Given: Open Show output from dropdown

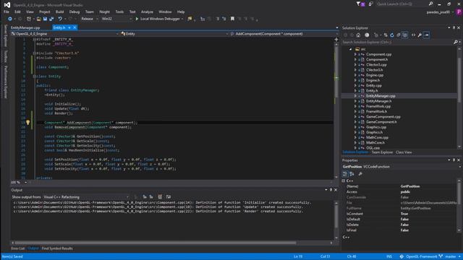Looking at the screenshot, I should [86, 197].
